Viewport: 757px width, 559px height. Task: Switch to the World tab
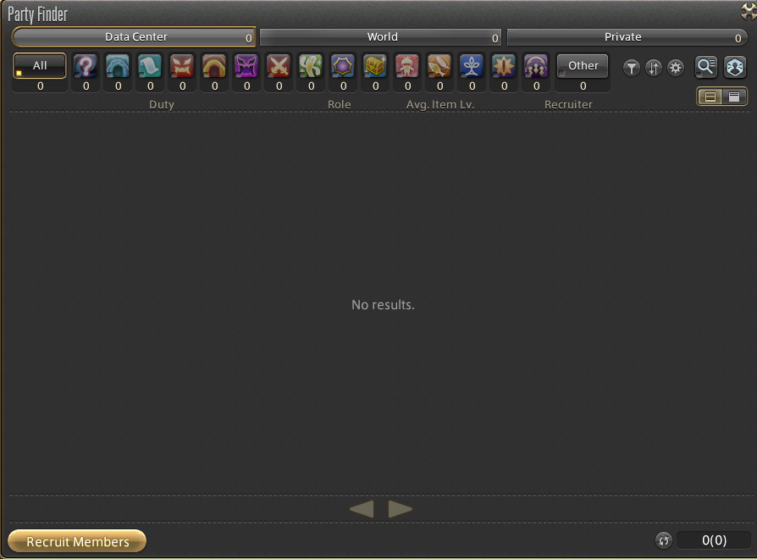coord(380,37)
